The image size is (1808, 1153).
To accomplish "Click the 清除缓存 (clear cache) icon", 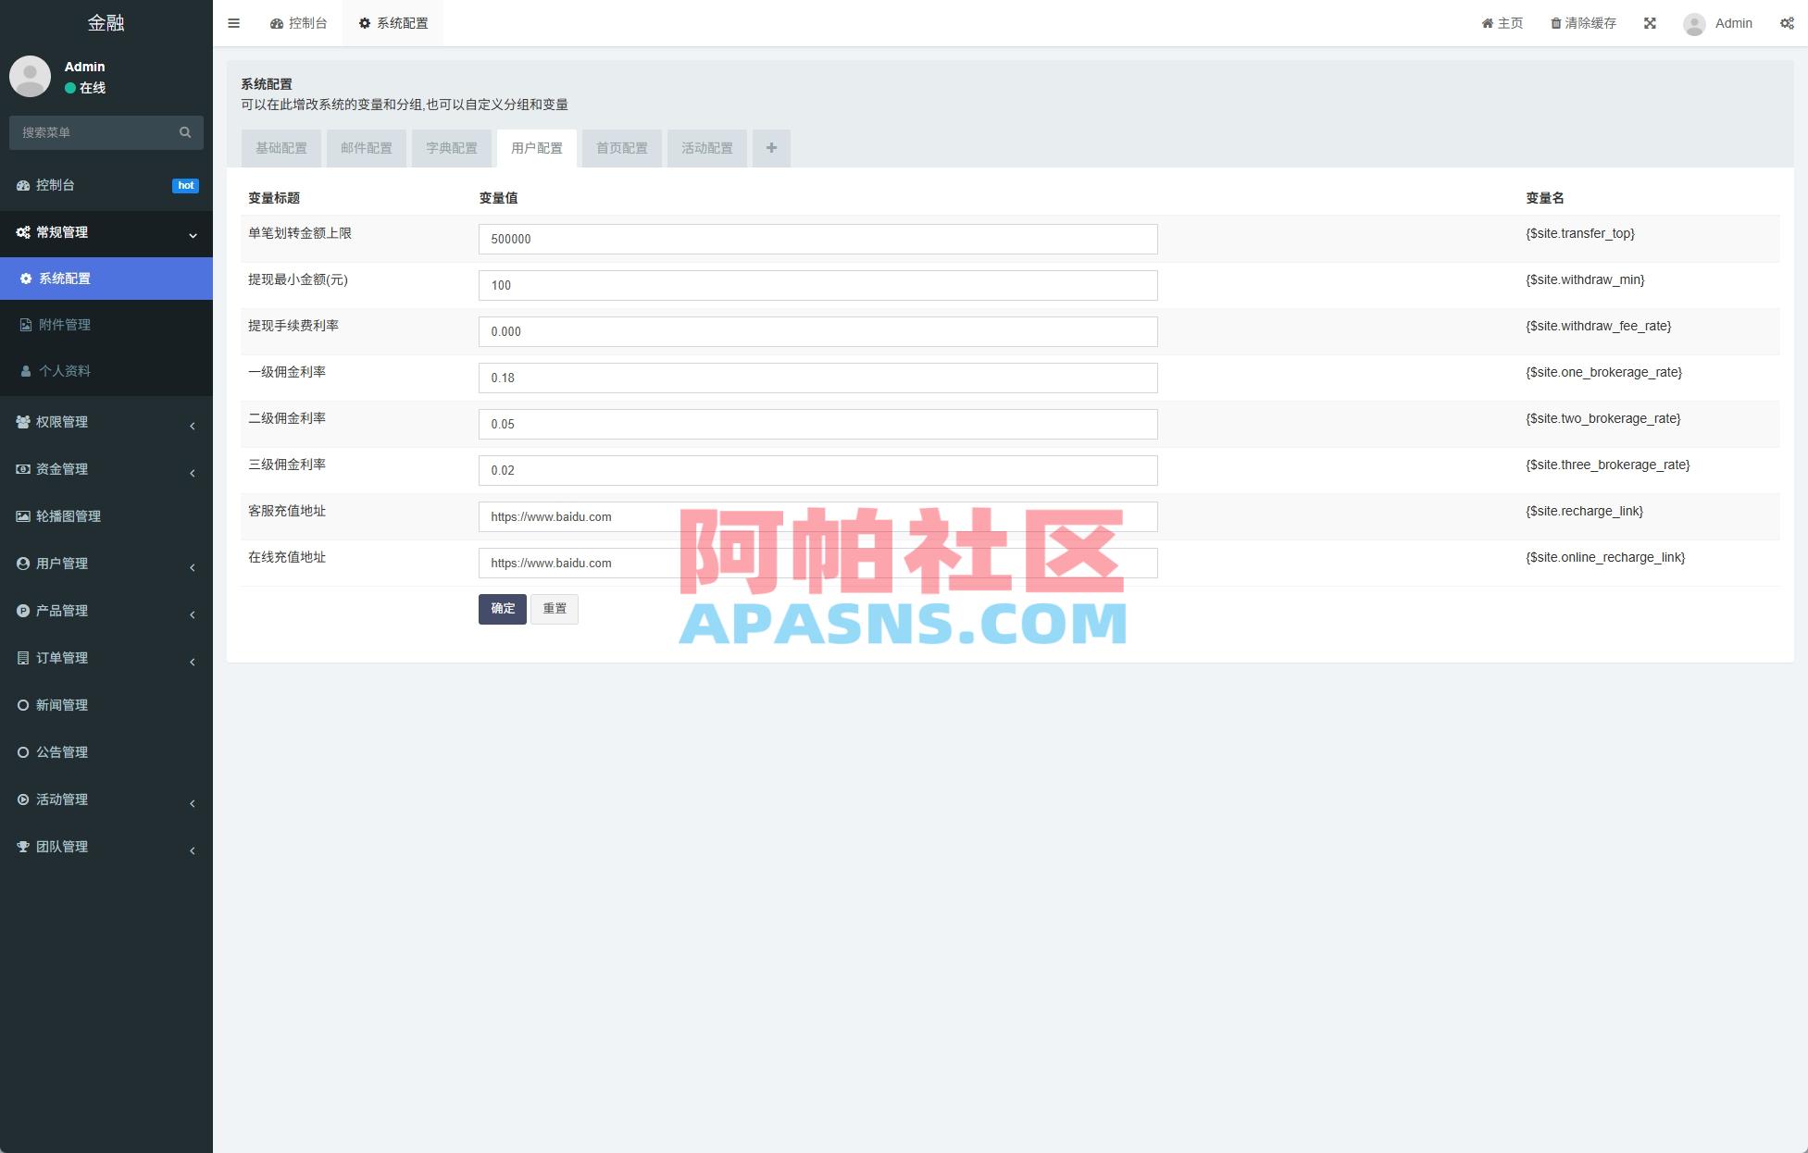I will point(1556,22).
